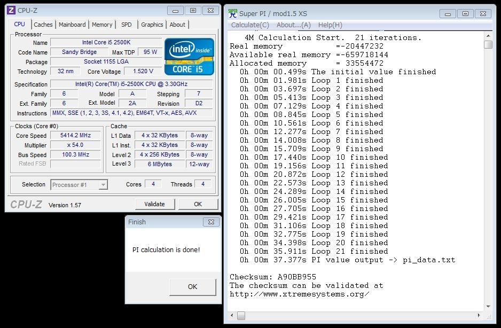Maximize the CPU-Z window
501x328 pixels.
coord(193,11)
